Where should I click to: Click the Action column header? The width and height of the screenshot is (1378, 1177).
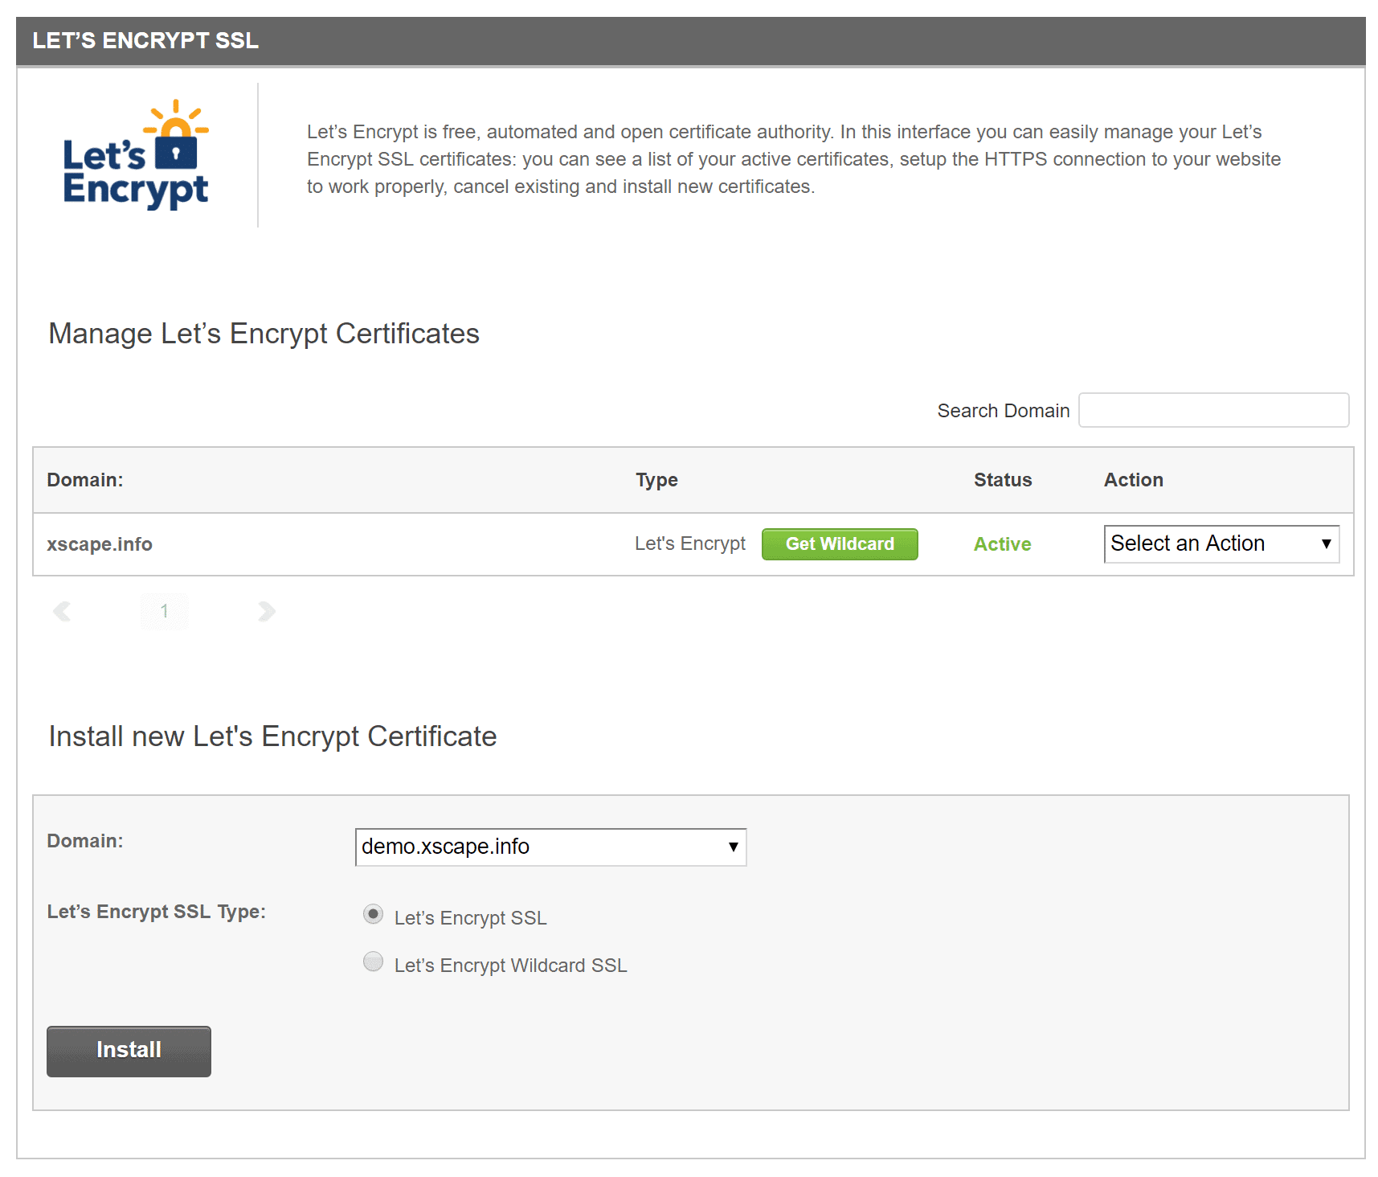[1133, 480]
